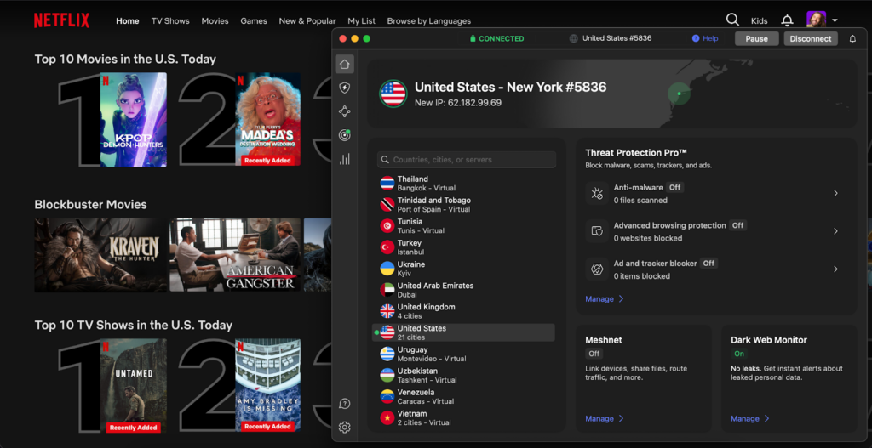Open the Dark Web Monitor radar sidebar icon
The height and width of the screenshot is (448, 872).
[345, 135]
